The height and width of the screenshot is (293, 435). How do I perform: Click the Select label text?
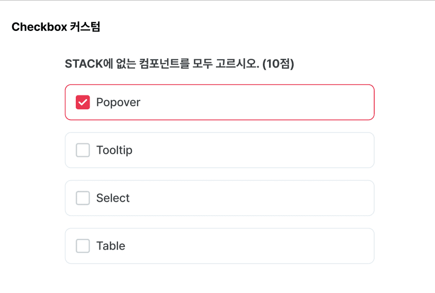113,198
